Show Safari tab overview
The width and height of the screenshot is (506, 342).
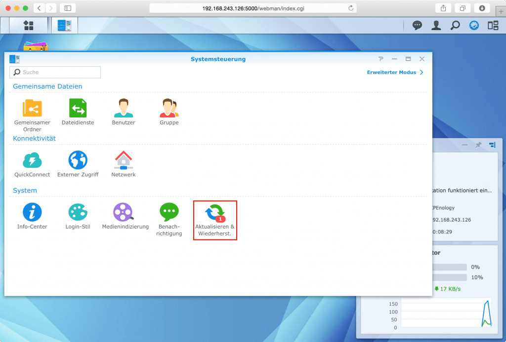(463, 8)
